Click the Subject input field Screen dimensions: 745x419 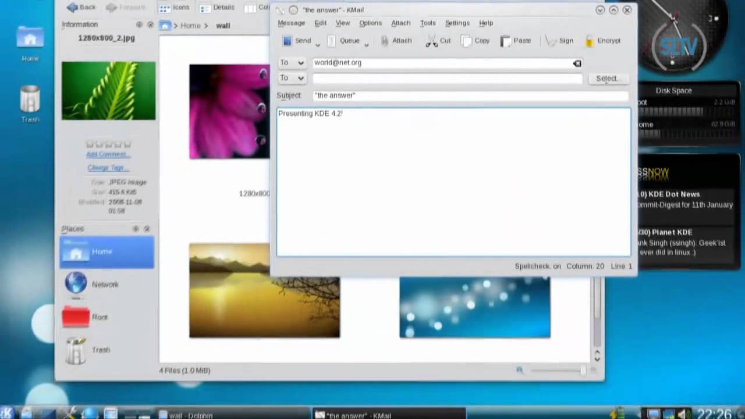470,95
